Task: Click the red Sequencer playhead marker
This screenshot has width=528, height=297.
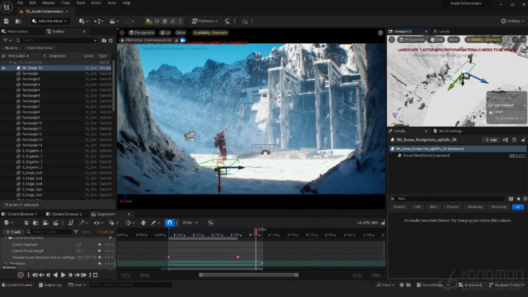Action: pyautogui.click(x=256, y=231)
